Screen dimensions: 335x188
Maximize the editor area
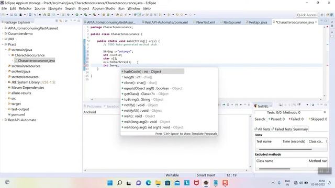326,21
